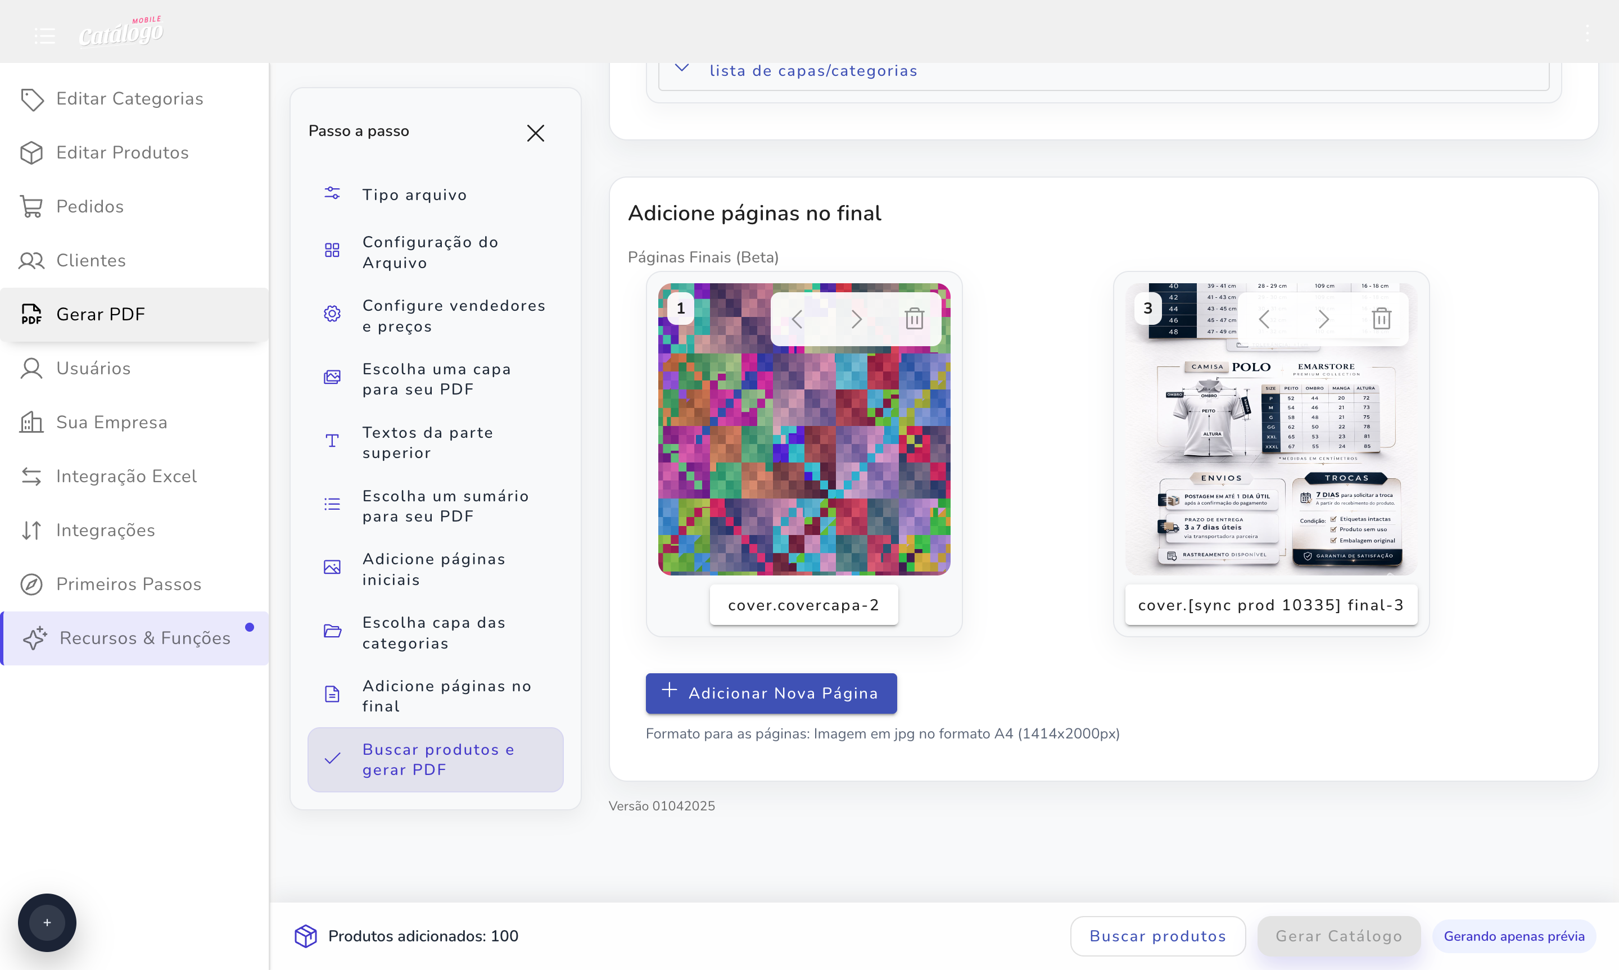Click the Sua Empresa icon
1619x970 pixels.
pyautogui.click(x=31, y=422)
